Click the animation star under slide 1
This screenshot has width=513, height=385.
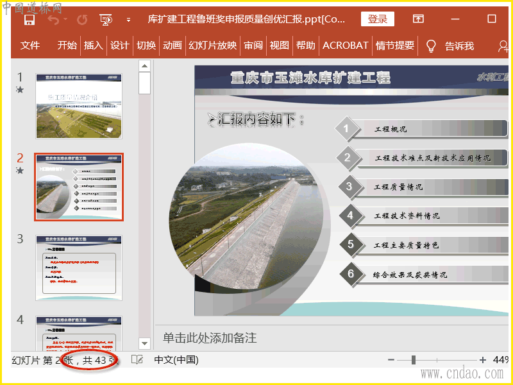pyautogui.click(x=20, y=89)
